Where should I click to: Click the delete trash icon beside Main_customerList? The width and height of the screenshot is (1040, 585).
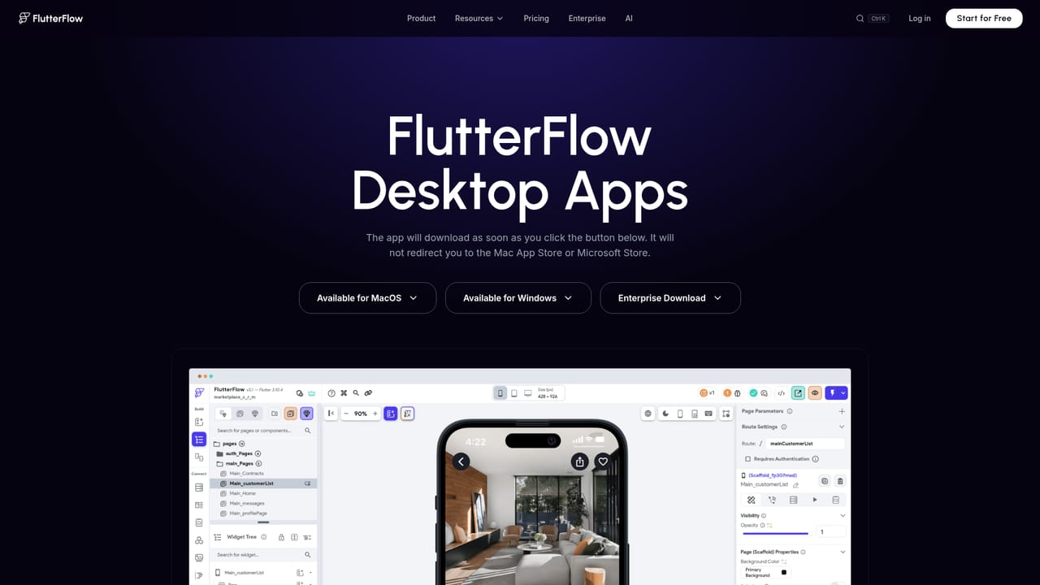tap(840, 481)
